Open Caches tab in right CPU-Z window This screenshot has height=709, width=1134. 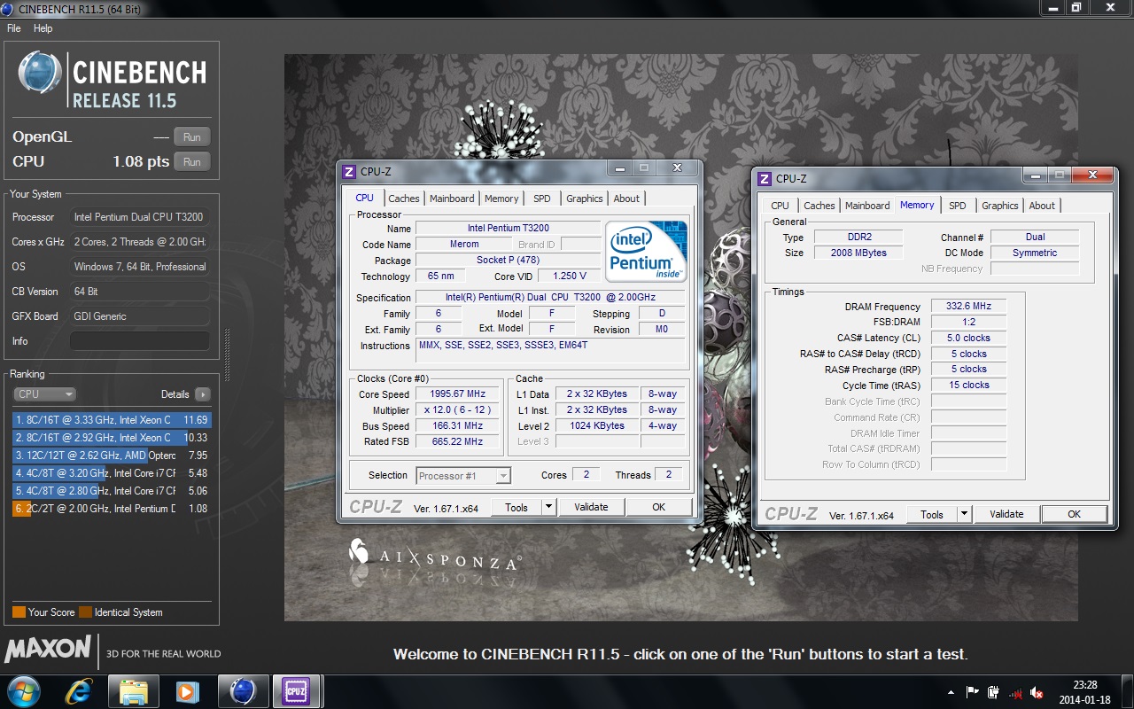coord(819,206)
